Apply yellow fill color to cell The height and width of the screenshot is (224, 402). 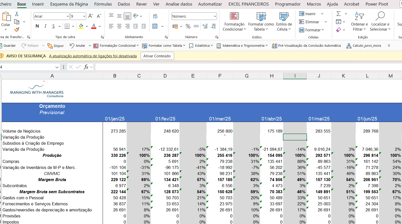pyautogui.click(x=81, y=26)
